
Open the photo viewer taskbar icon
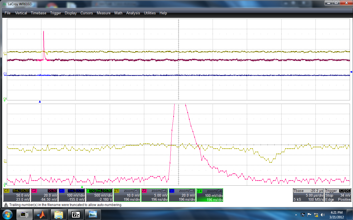click(93, 214)
